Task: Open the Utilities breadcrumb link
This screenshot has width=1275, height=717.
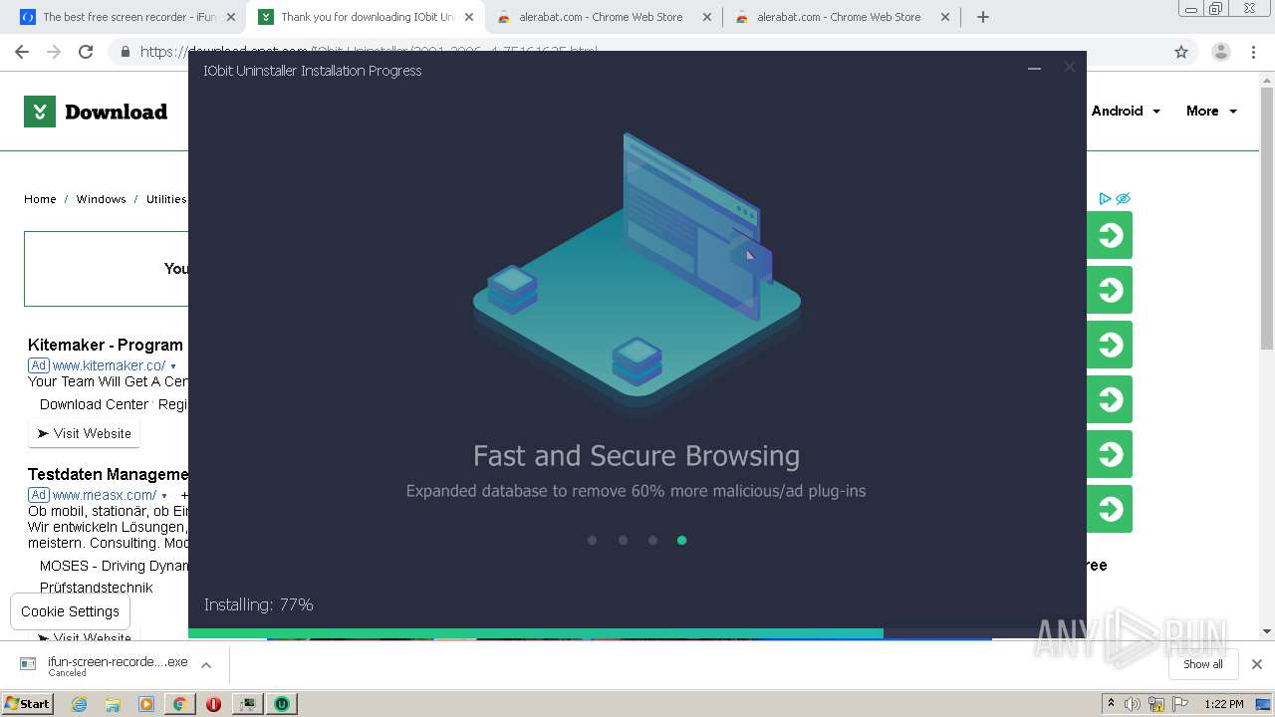Action: point(166,199)
